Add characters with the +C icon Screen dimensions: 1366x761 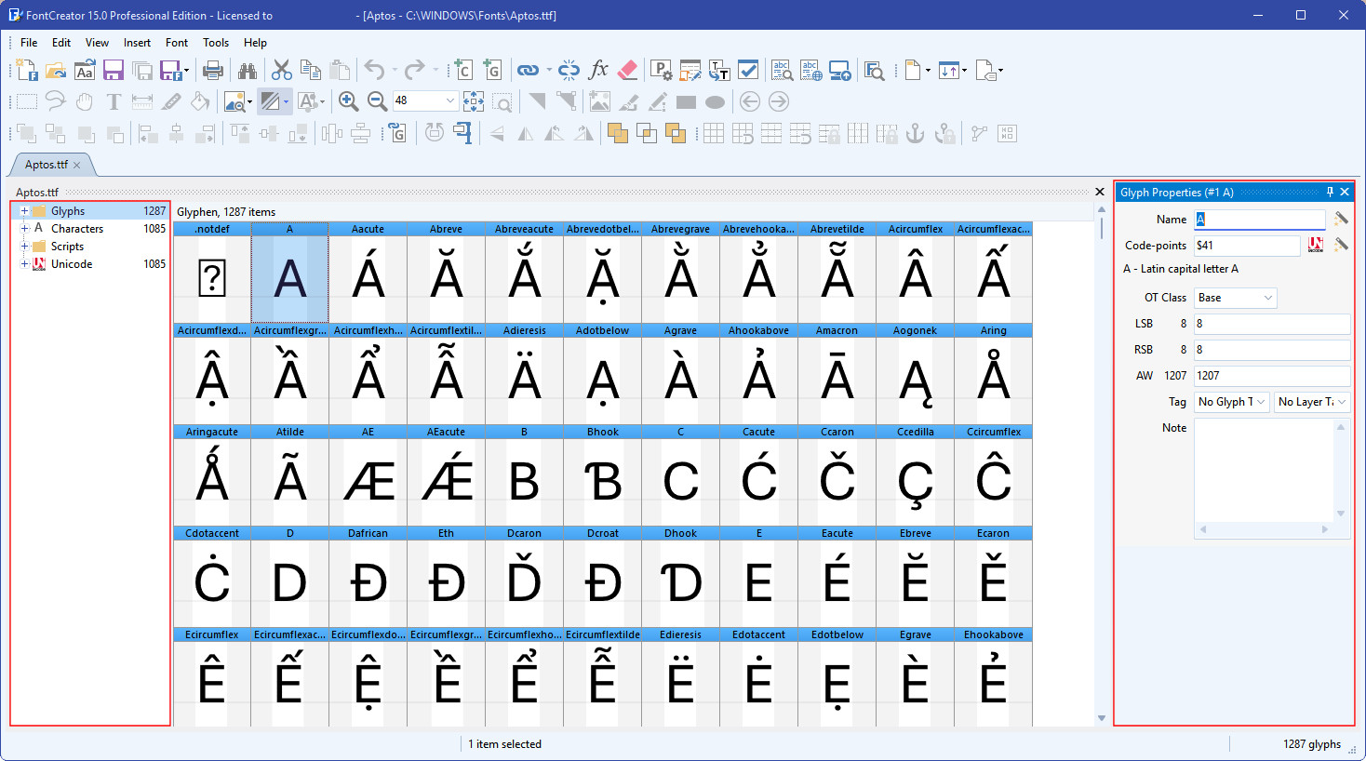(462, 70)
